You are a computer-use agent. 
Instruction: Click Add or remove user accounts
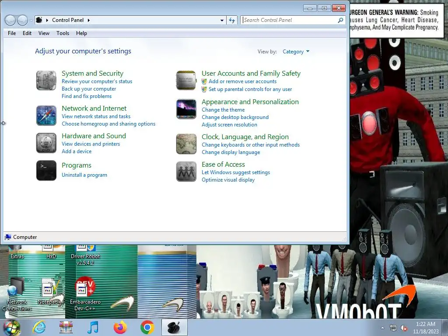pyautogui.click(x=242, y=81)
